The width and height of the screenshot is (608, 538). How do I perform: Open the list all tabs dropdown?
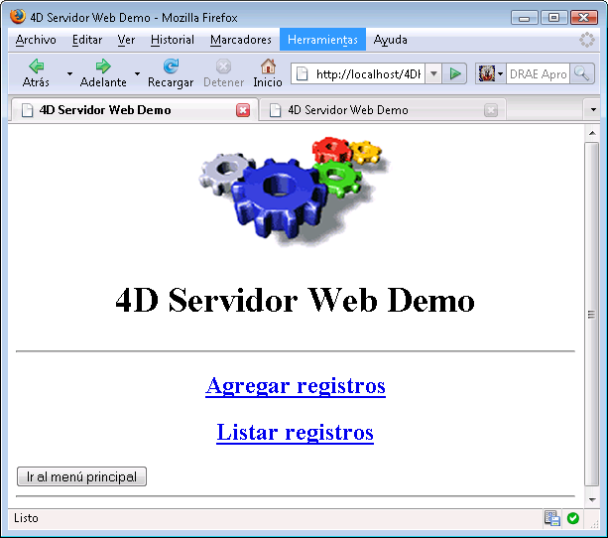593,110
